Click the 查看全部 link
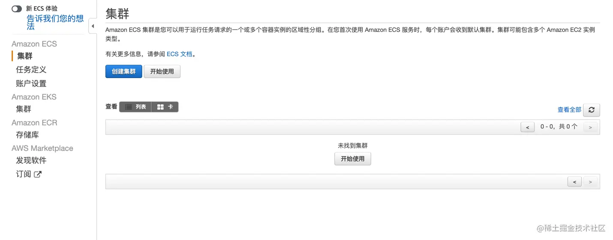 pyautogui.click(x=569, y=110)
